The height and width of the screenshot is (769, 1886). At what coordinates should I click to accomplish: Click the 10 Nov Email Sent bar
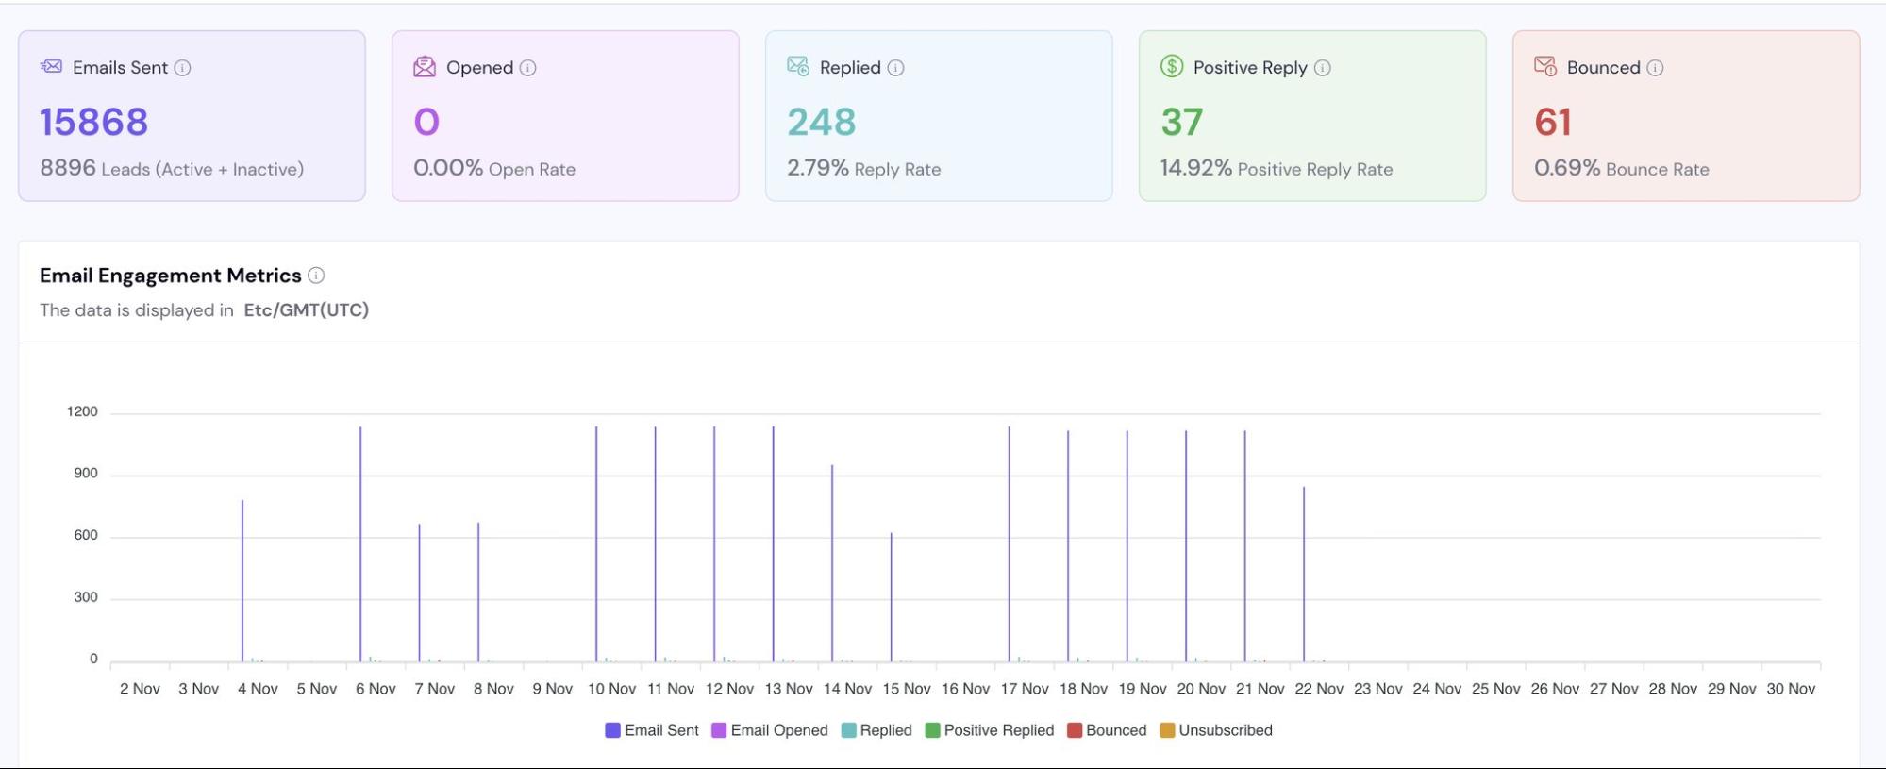coord(596,544)
